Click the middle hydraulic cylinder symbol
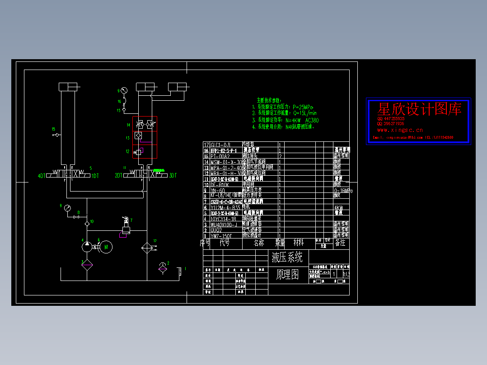The image size is (487, 365). coord(145,87)
